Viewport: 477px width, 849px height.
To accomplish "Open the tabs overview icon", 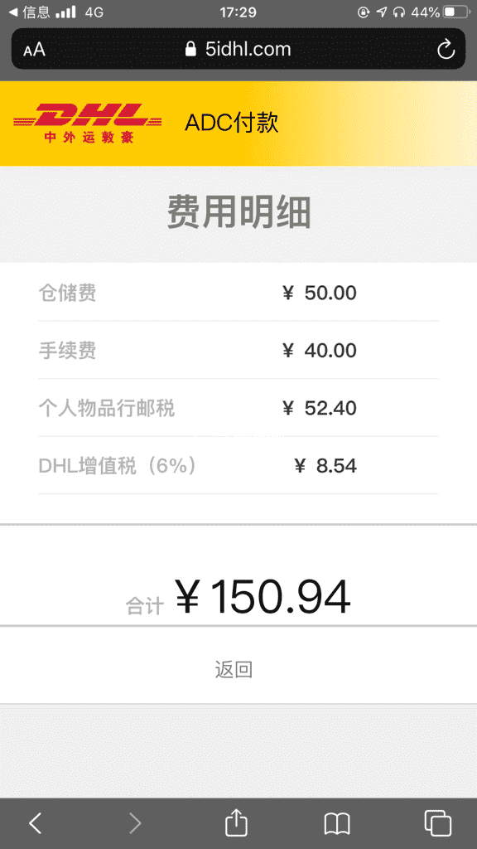I will click(437, 823).
